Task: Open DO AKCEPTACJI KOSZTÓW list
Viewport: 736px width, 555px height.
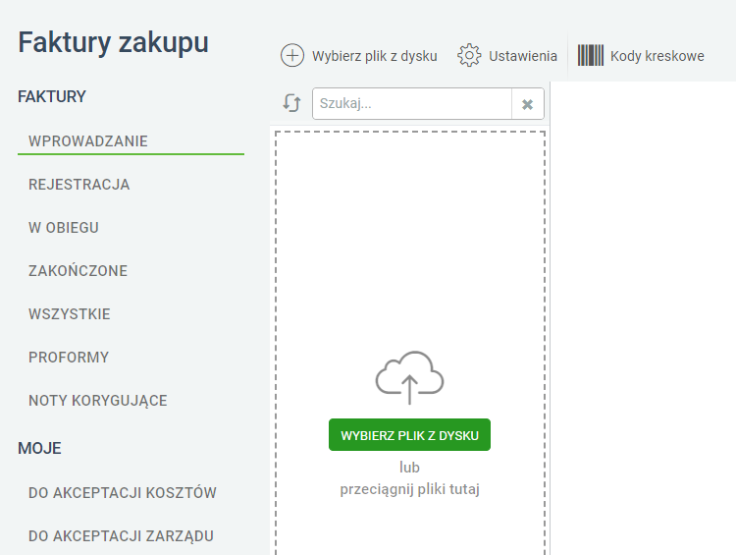Action: (x=123, y=492)
